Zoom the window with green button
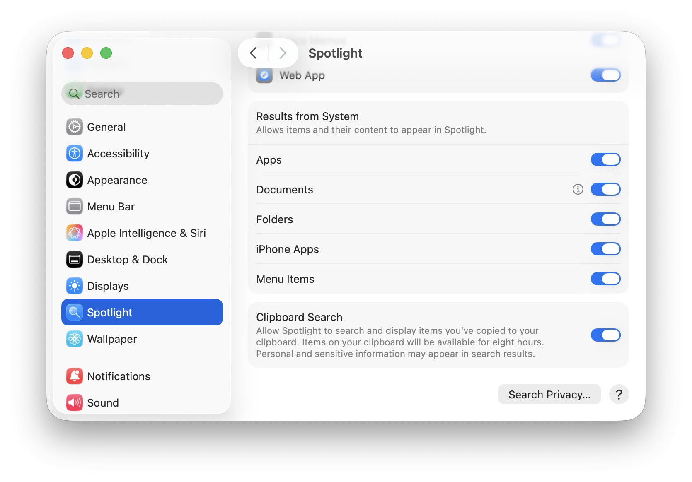The height and width of the screenshot is (482, 692). pyautogui.click(x=106, y=53)
